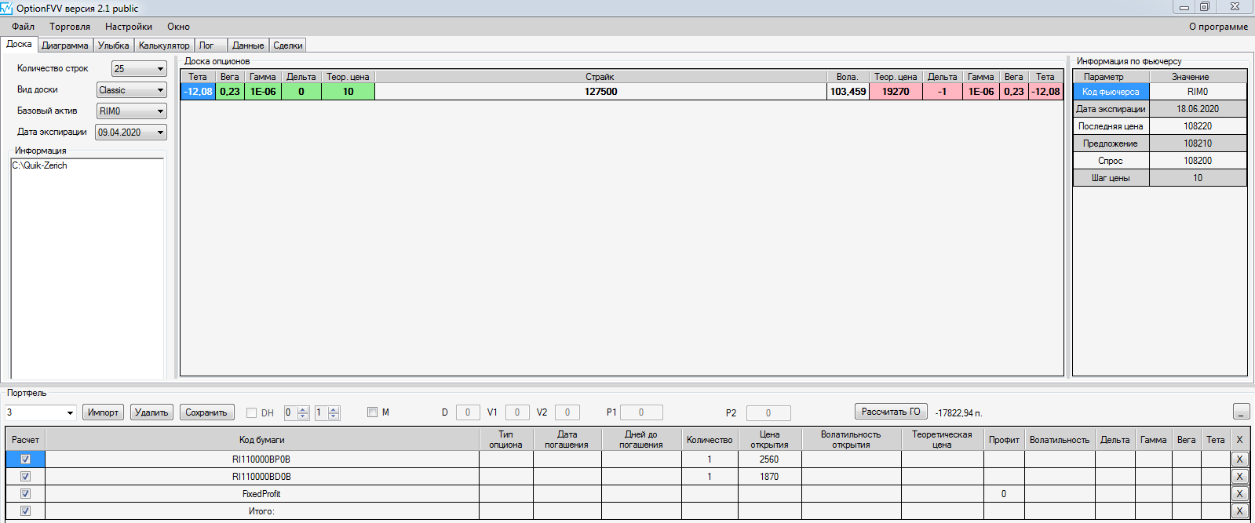Switch to the Доска tab
Viewport: 1255px width, 523px height.
(19, 44)
